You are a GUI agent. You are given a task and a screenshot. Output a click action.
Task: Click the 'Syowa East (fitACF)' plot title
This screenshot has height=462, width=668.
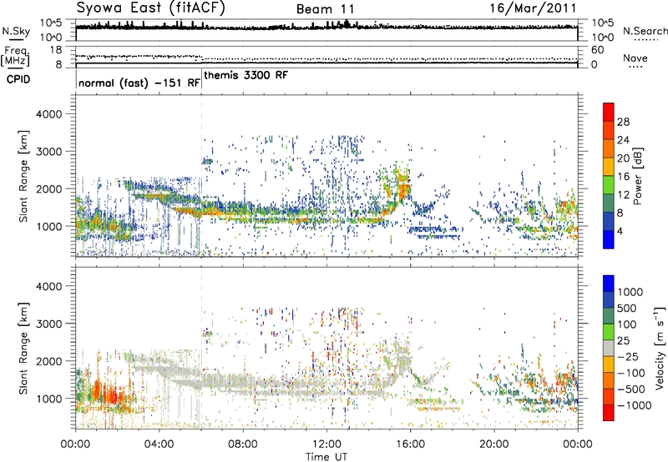pos(151,8)
